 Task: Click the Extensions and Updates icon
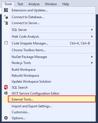point(6,10)
